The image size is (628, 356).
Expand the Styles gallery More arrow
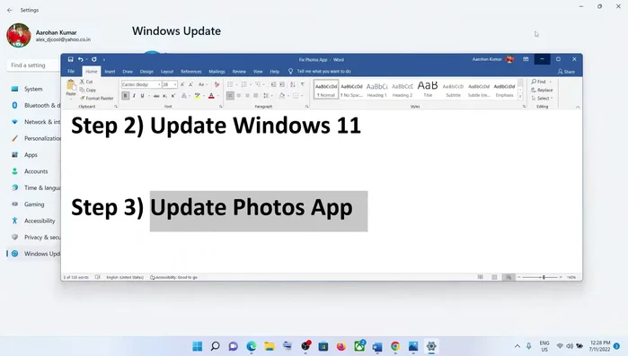coord(520,97)
